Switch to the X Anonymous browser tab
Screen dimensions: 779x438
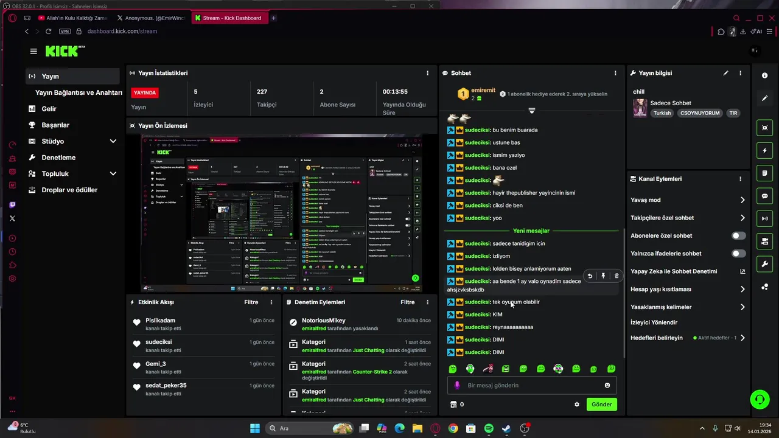(151, 18)
